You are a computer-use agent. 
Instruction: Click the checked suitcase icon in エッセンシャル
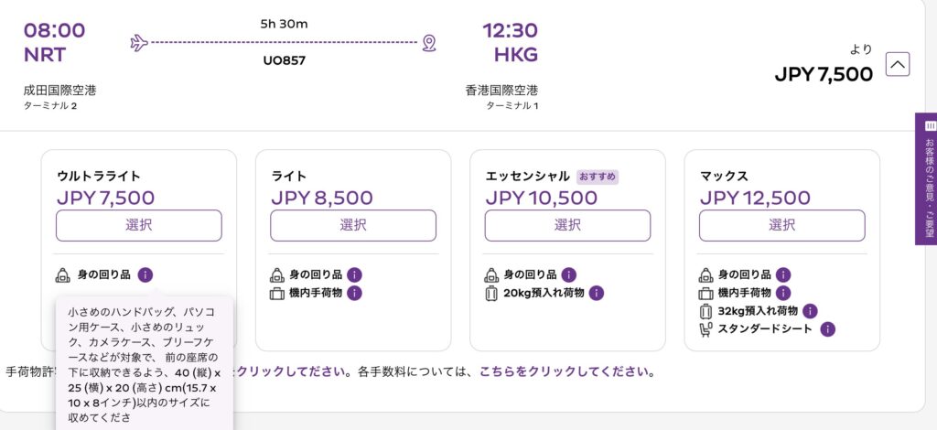tap(491, 293)
